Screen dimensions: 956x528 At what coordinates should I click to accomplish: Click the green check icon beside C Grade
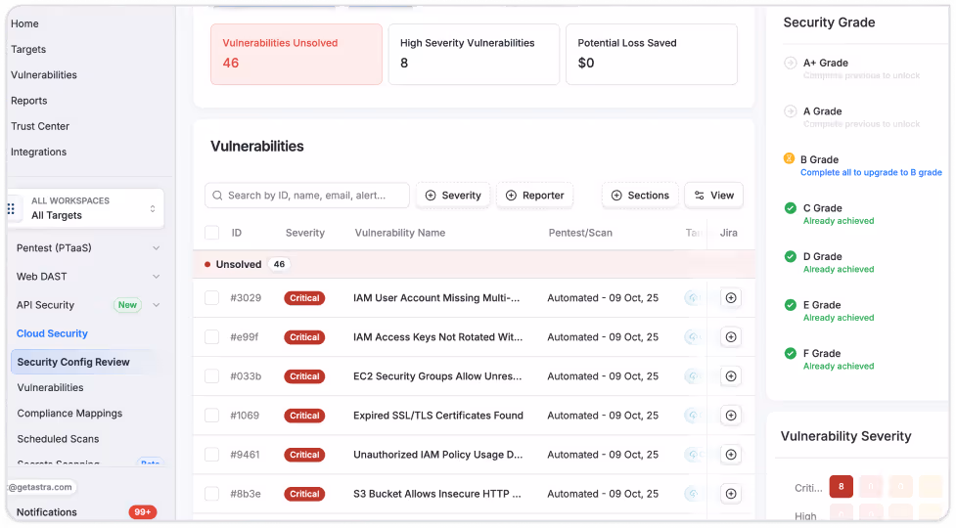(791, 207)
